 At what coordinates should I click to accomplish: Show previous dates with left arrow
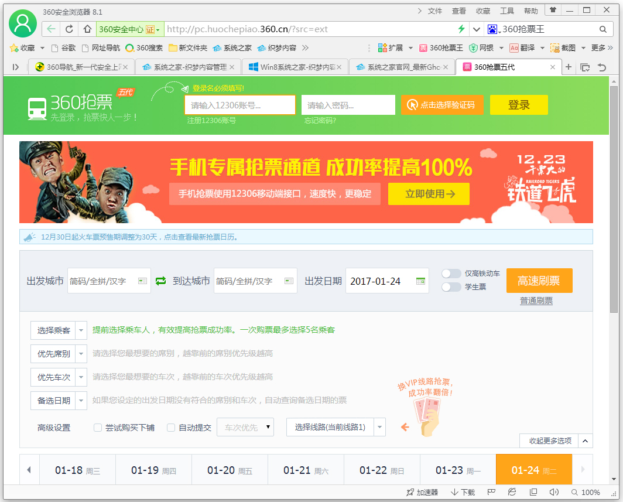coord(29,470)
